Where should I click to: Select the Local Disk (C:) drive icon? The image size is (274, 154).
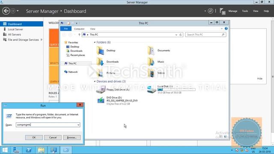pos(152,89)
